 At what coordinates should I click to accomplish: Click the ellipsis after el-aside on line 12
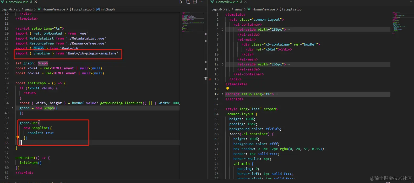288,64
